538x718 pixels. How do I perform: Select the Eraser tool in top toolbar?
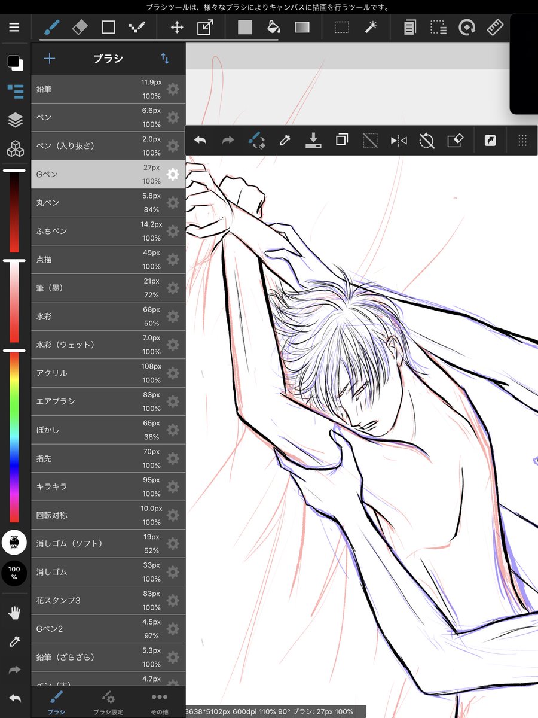[x=80, y=28]
